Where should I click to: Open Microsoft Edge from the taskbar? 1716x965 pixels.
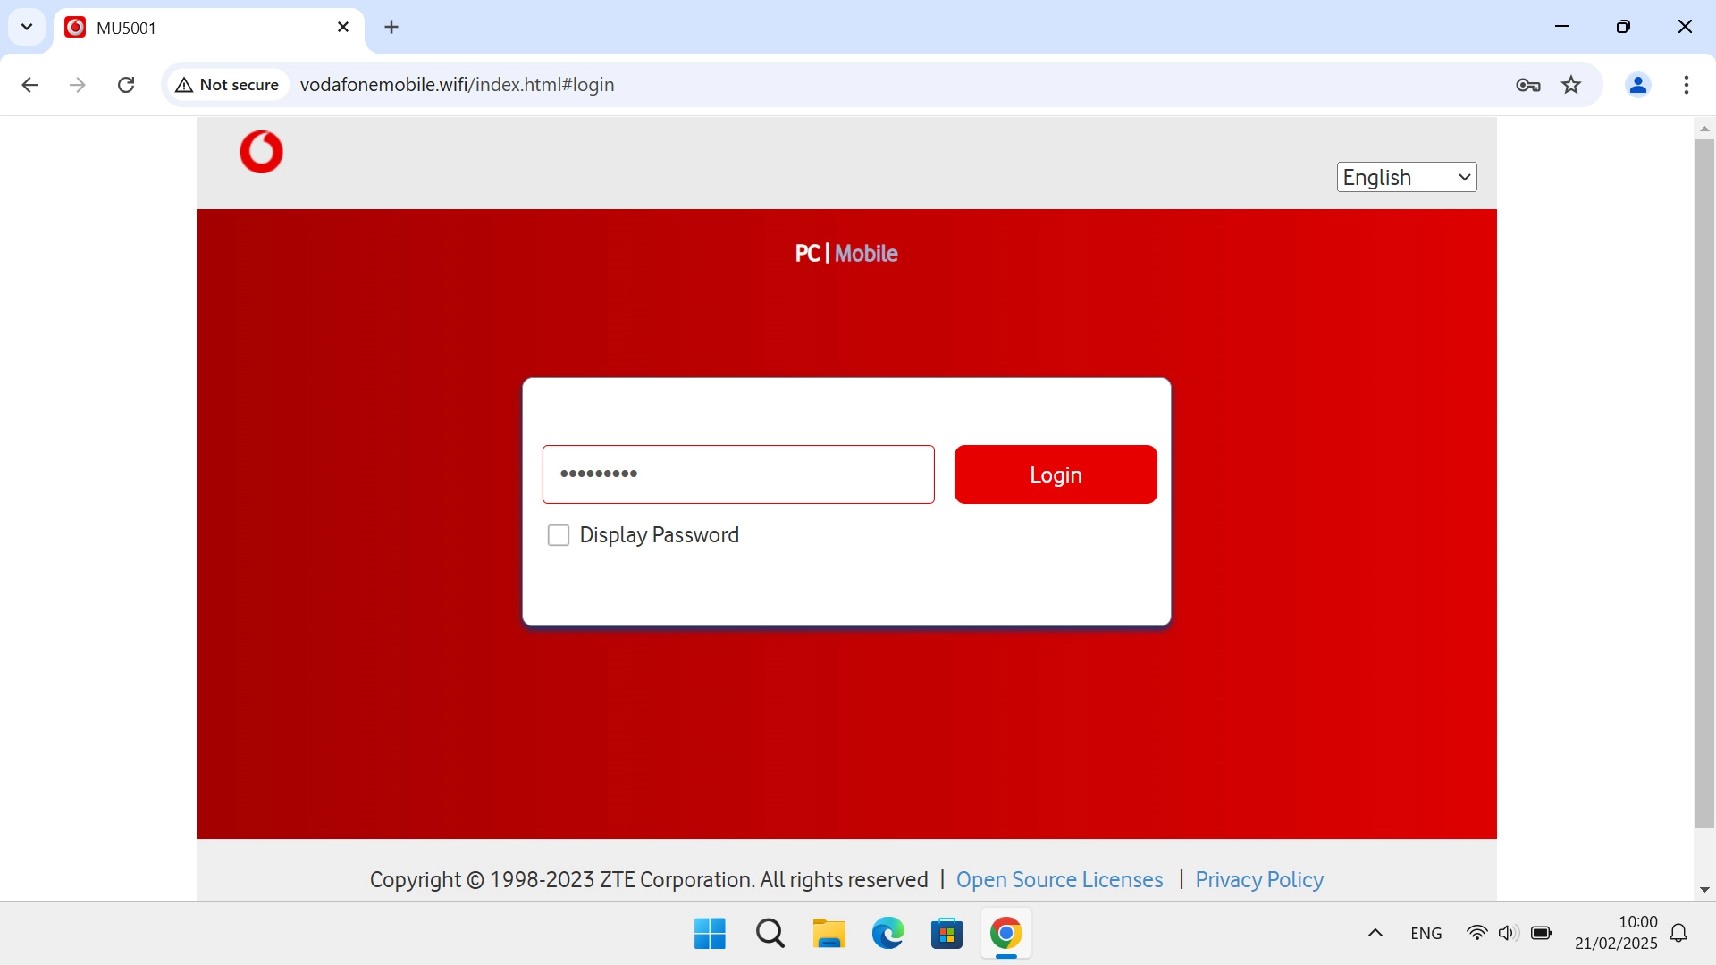tap(887, 933)
